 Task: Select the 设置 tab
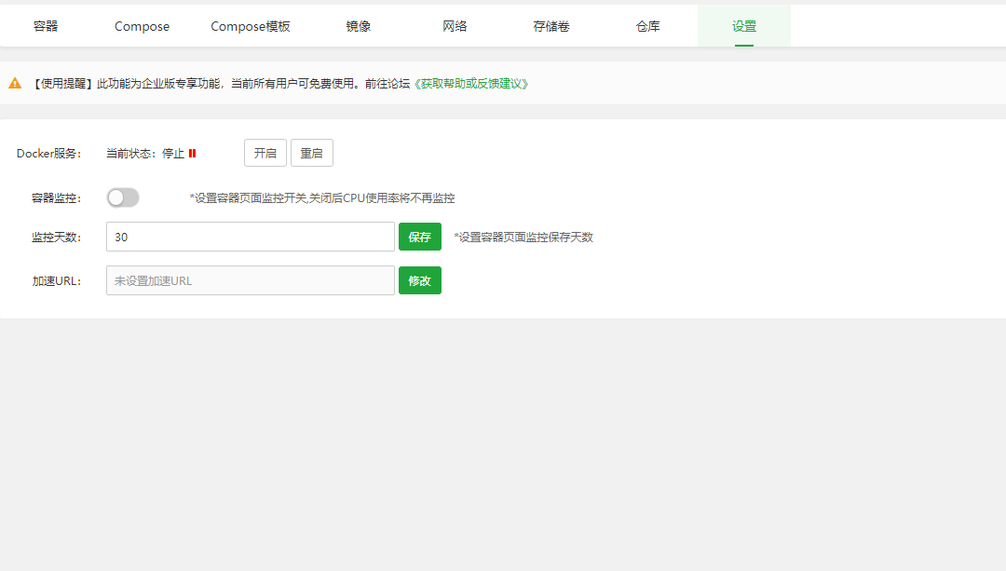pyautogui.click(x=744, y=26)
